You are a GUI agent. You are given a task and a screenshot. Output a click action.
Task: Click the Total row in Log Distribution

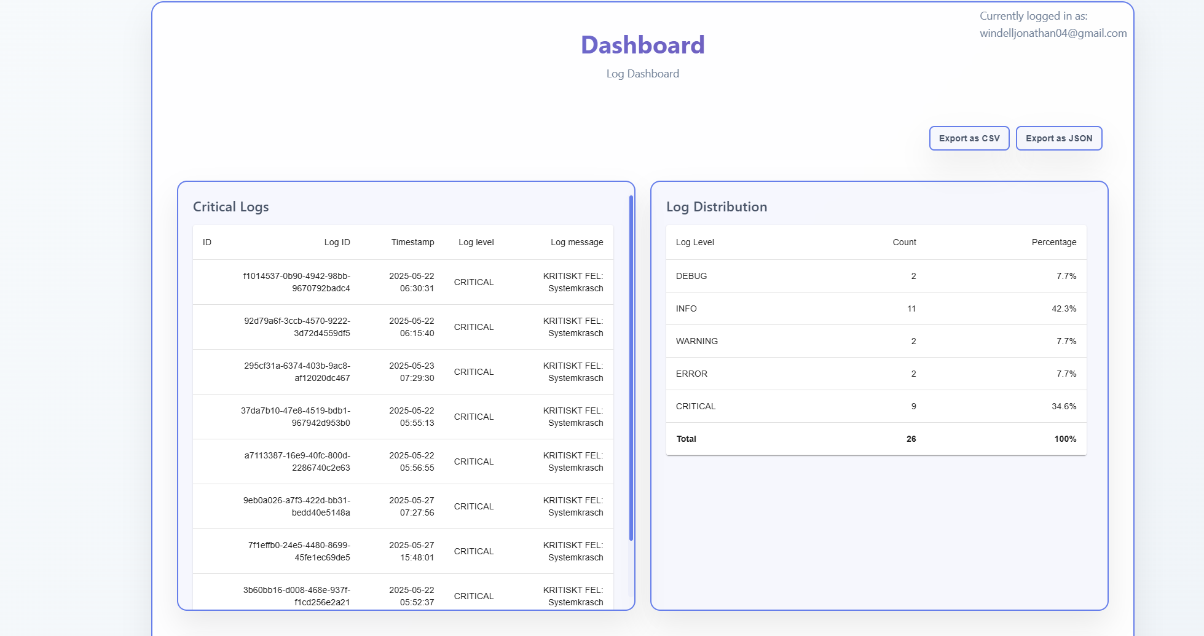click(875, 439)
